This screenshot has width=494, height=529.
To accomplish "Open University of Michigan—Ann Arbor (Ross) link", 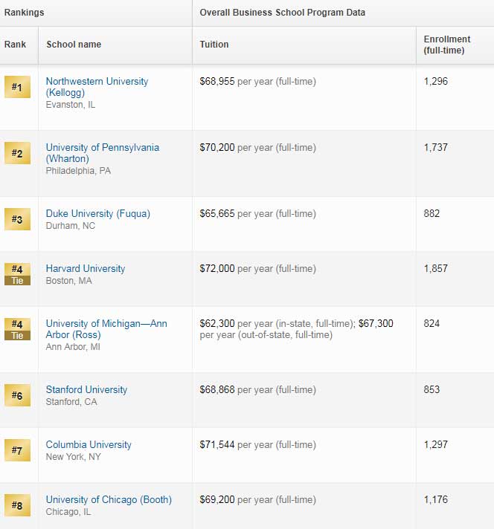I will [x=106, y=329].
